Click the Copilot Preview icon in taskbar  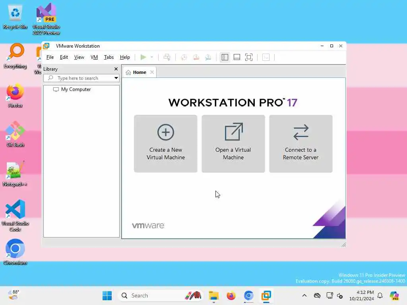tap(394, 295)
